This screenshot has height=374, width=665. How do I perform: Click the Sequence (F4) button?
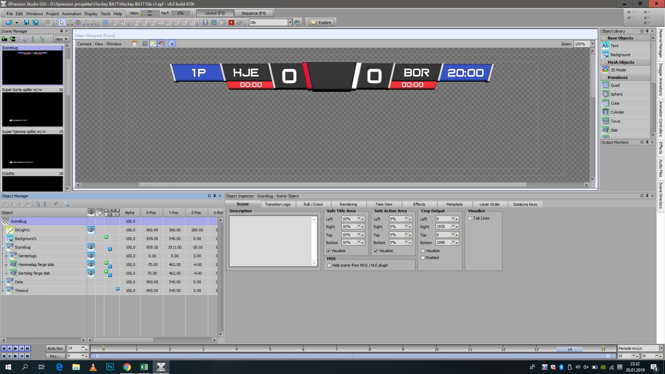tap(254, 13)
